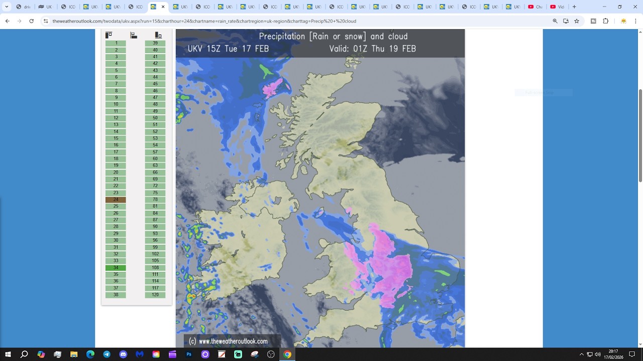Select forecast hour 108

pos(155,268)
